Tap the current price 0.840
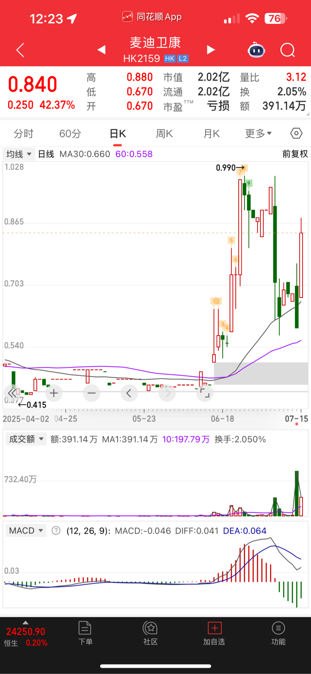 click(32, 84)
